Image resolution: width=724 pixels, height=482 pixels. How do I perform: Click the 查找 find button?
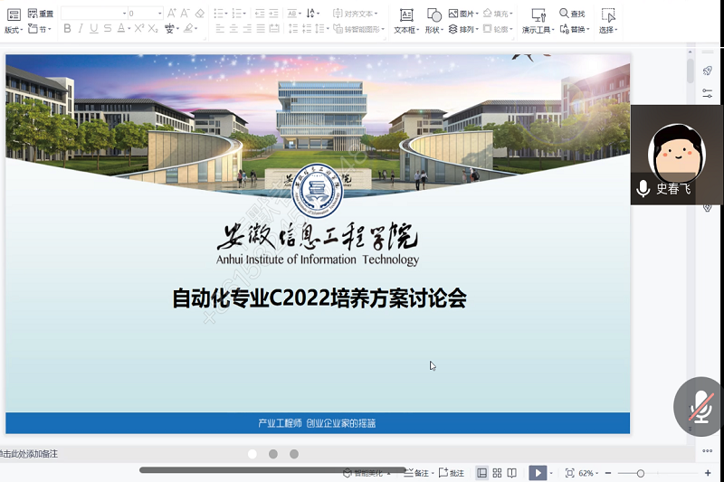pyautogui.click(x=572, y=14)
